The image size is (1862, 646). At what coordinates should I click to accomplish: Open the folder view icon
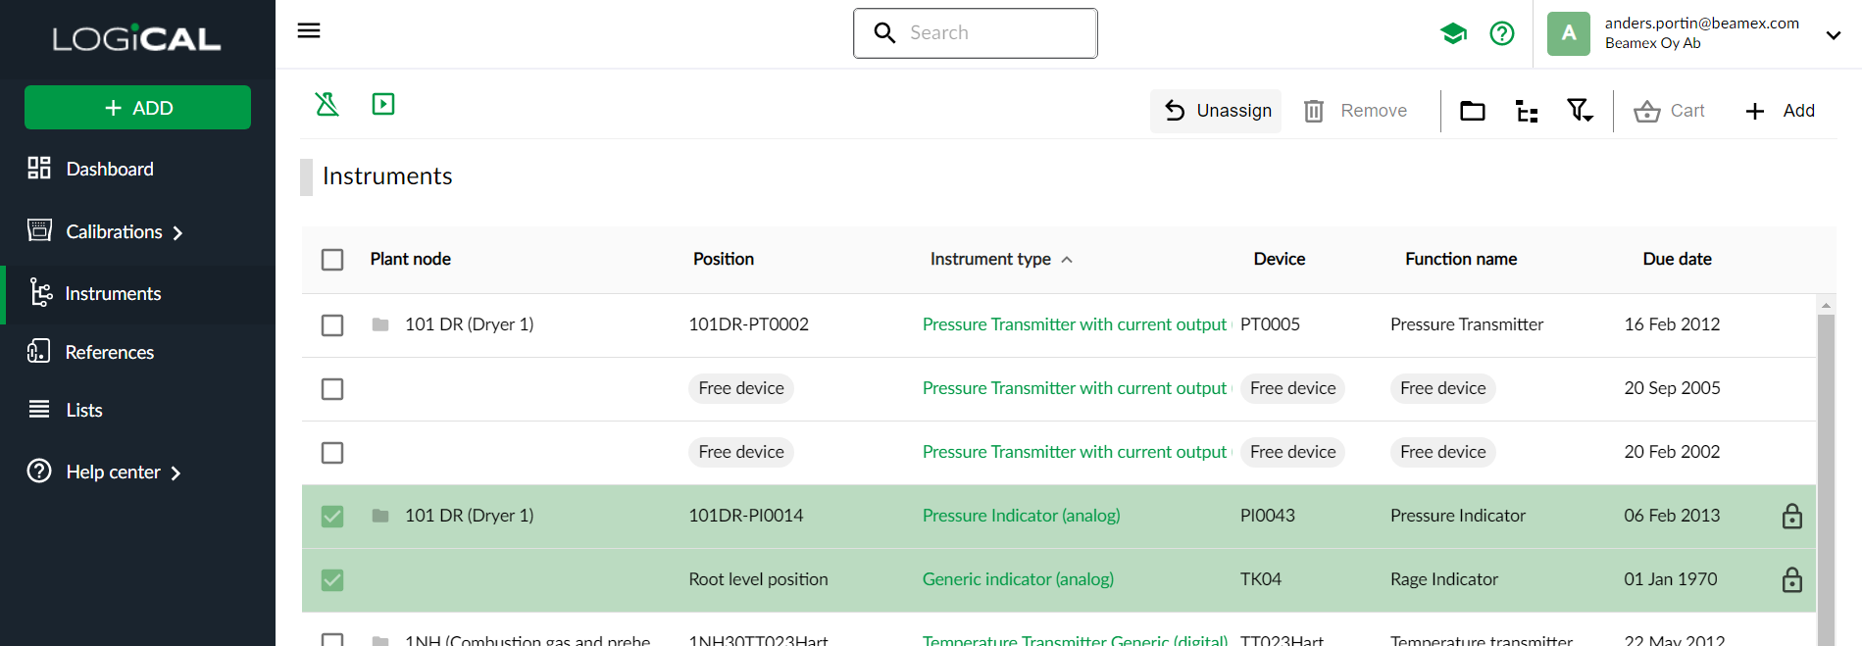click(x=1472, y=111)
